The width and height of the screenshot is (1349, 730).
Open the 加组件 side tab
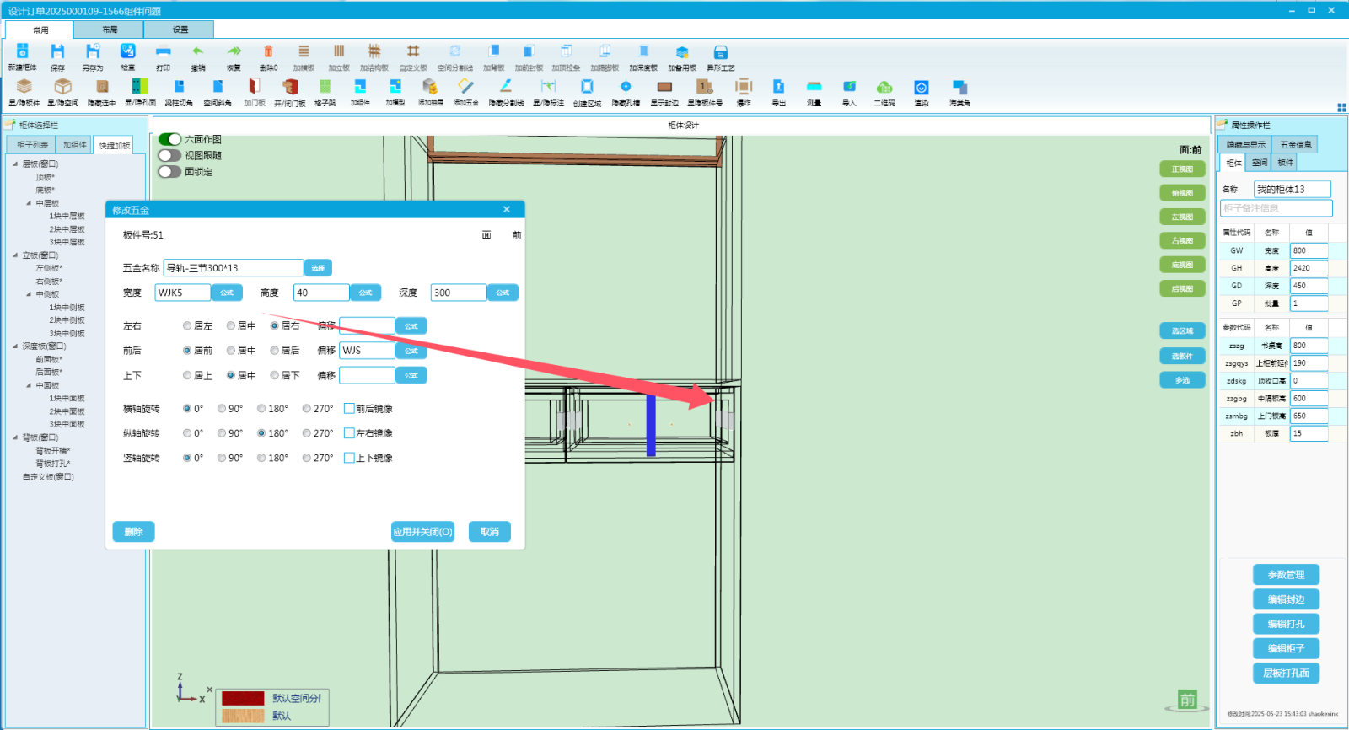click(74, 145)
